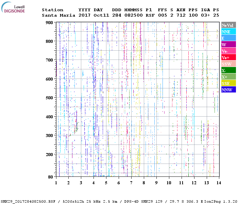Select the Vo+ red legend swatch
This screenshot has width=238, height=204.
point(228,57)
